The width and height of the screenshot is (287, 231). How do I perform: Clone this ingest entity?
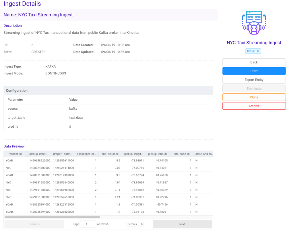[254, 97]
